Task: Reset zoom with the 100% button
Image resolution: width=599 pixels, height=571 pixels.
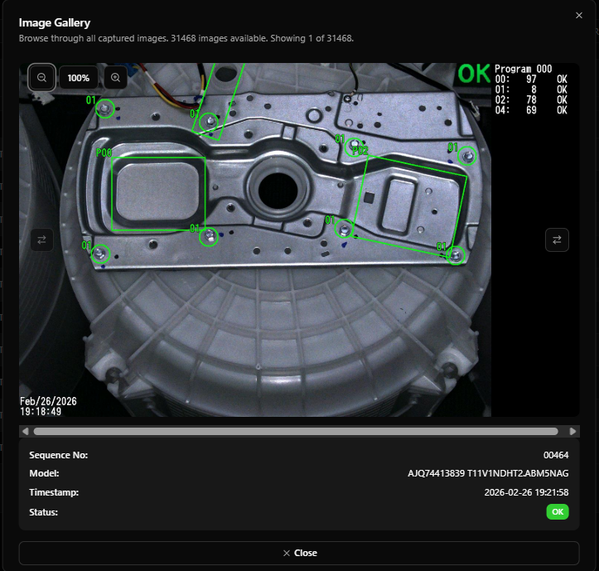Action: 79,77
